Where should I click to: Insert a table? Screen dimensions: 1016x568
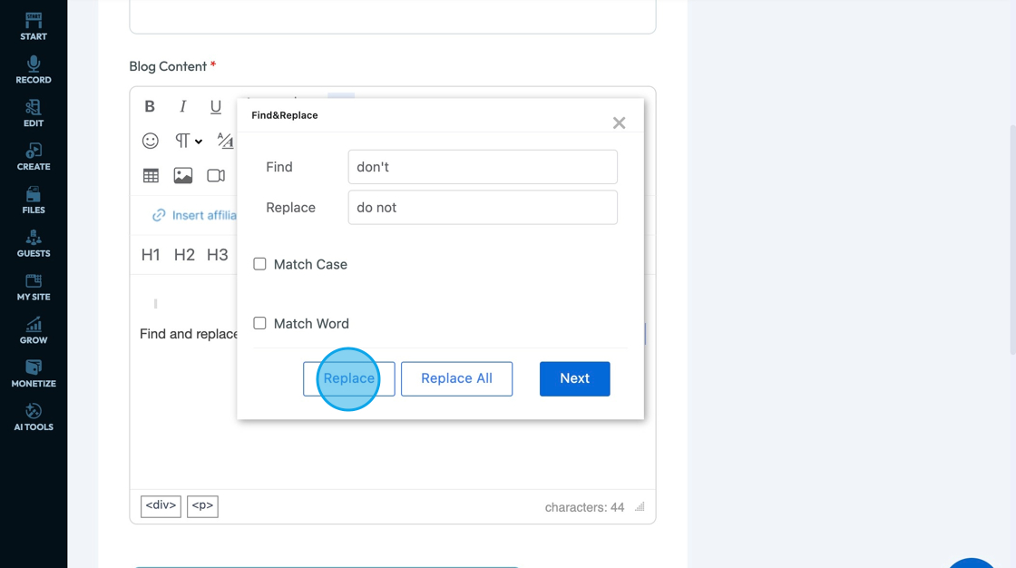[x=151, y=175]
